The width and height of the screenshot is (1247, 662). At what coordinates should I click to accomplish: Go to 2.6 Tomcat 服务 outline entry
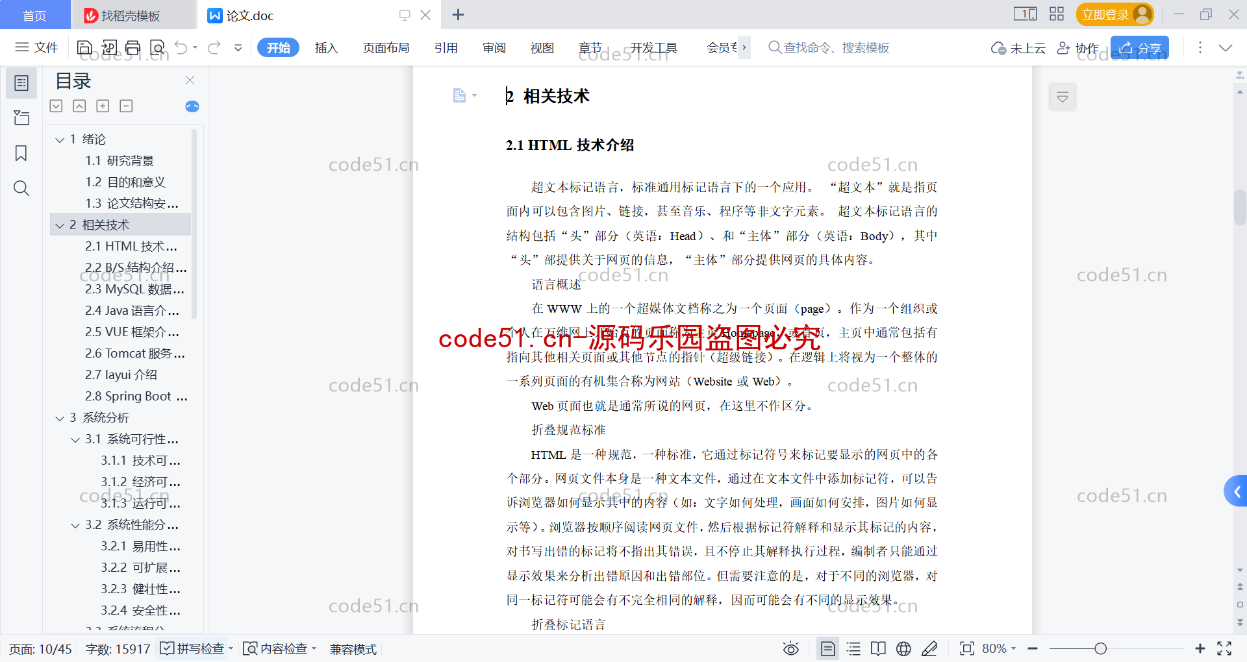[134, 354]
